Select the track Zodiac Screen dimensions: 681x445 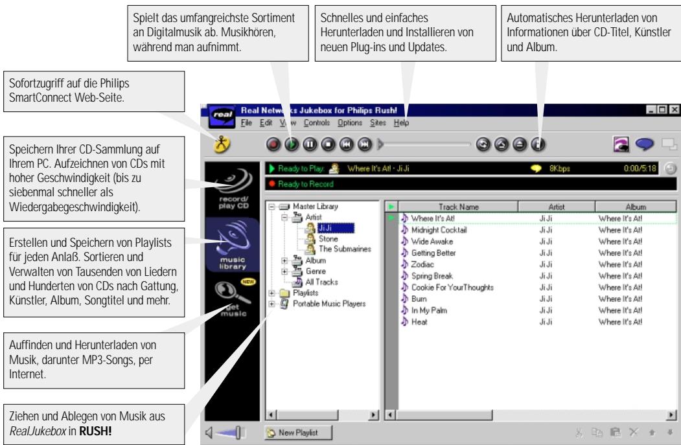point(422,264)
